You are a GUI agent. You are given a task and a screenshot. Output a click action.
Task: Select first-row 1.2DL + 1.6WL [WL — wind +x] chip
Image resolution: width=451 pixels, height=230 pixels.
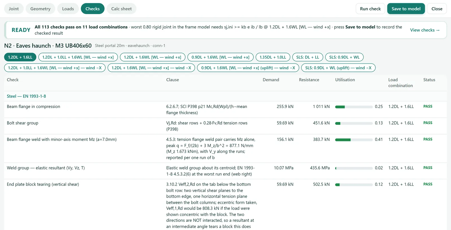pyautogui.click(x=152, y=57)
